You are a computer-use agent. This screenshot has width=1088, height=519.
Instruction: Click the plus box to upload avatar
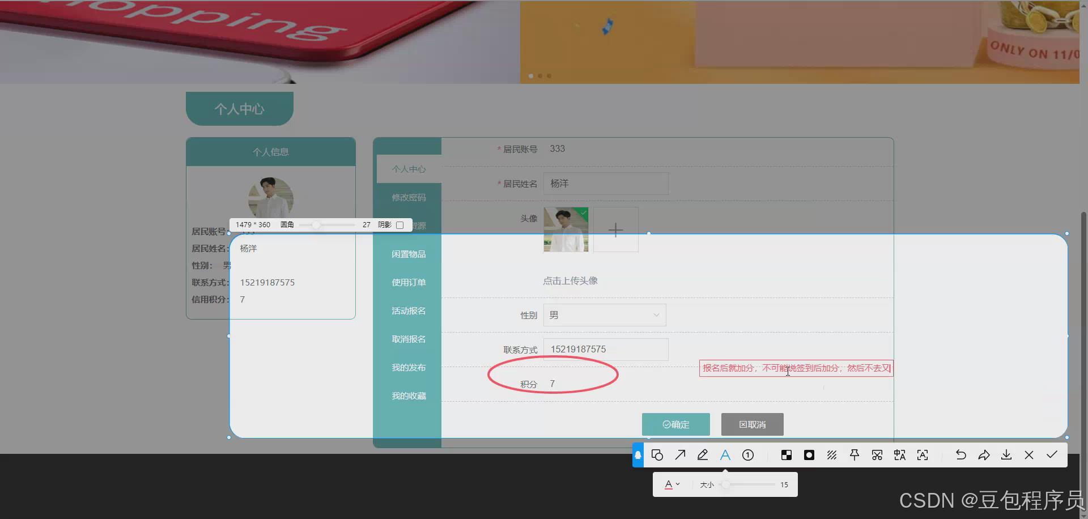click(x=616, y=229)
